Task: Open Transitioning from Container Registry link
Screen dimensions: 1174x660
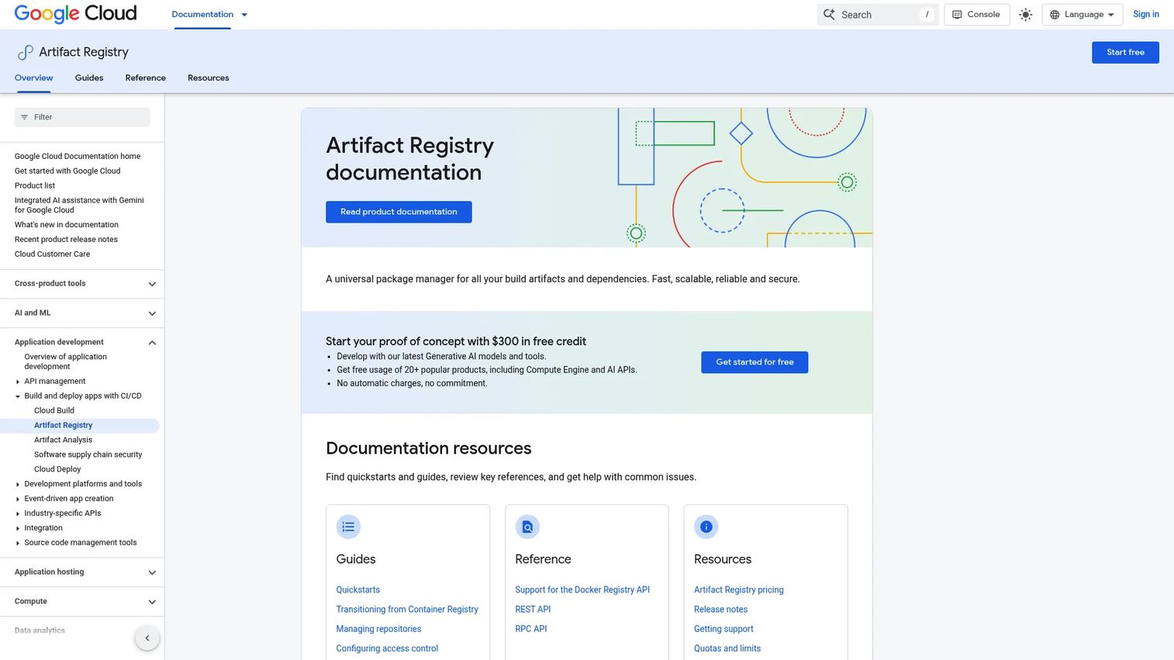Action: tap(407, 610)
